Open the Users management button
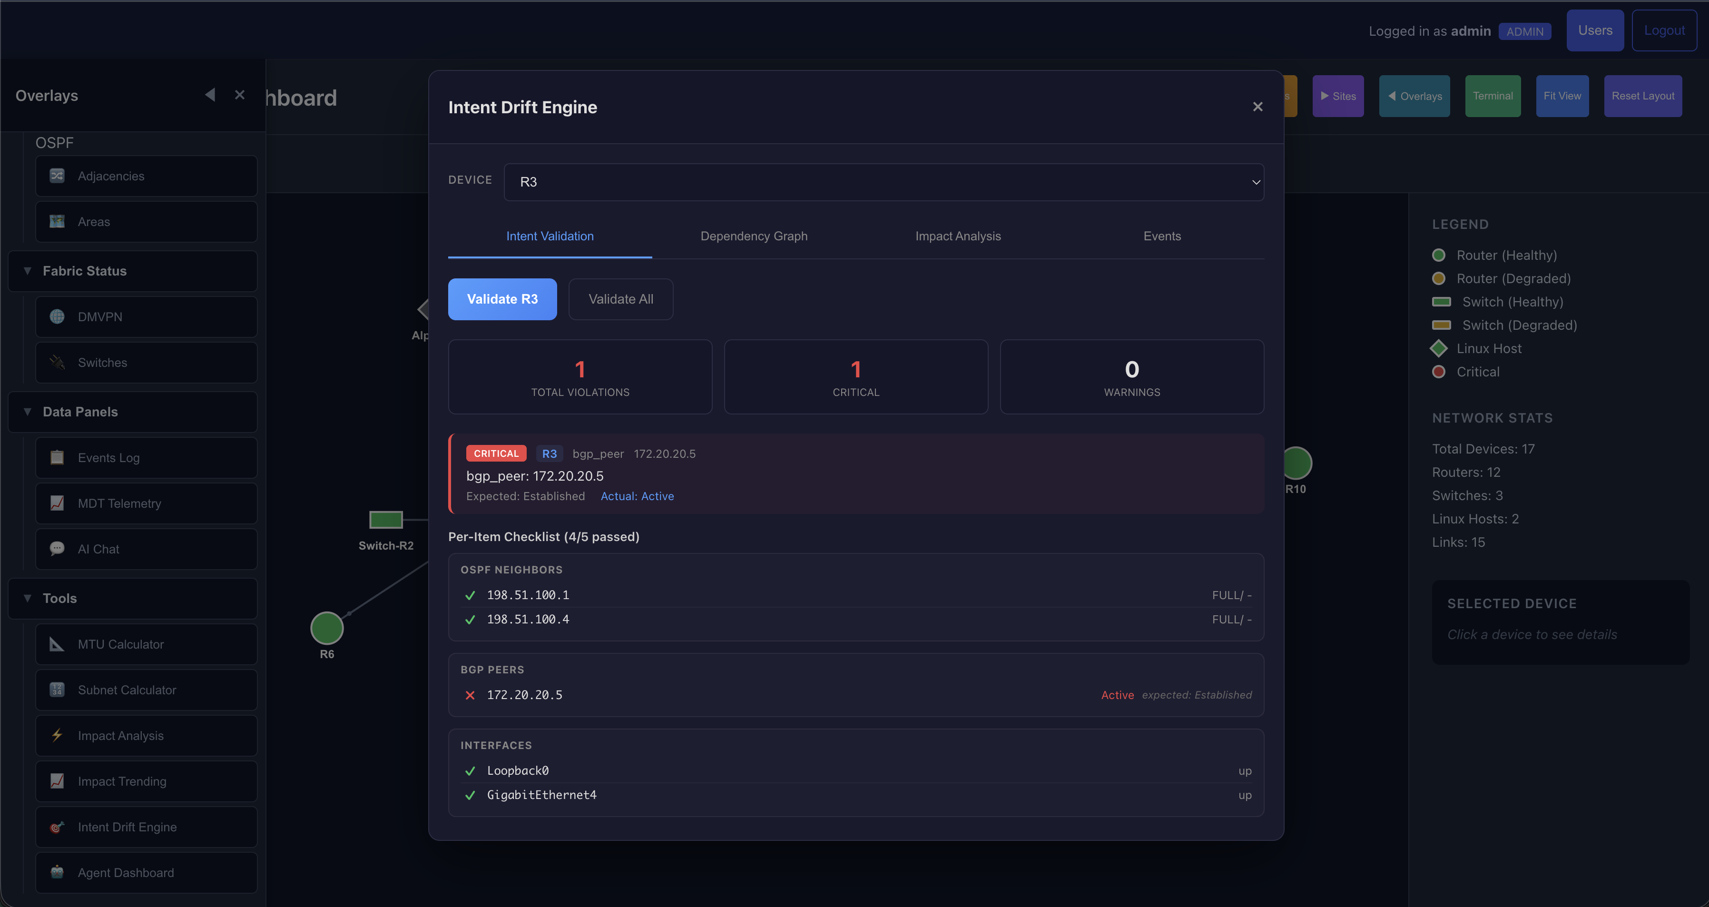 click(x=1595, y=30)
